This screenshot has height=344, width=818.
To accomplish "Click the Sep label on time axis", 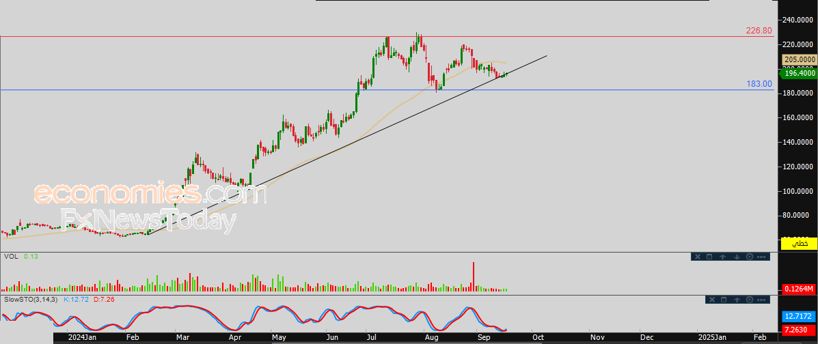I will 484,338.
